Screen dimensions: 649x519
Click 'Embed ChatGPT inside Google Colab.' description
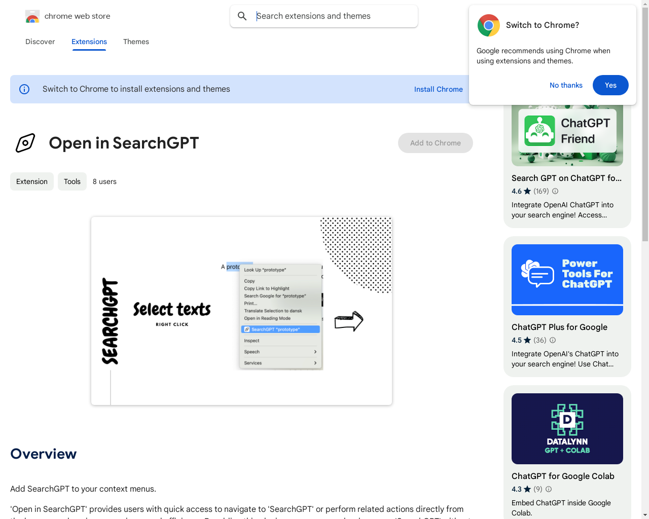561,508
